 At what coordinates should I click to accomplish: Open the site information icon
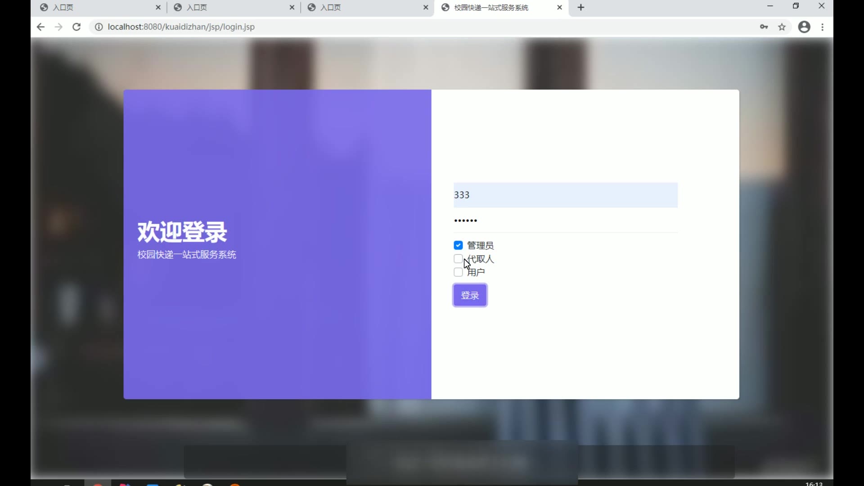99,27
